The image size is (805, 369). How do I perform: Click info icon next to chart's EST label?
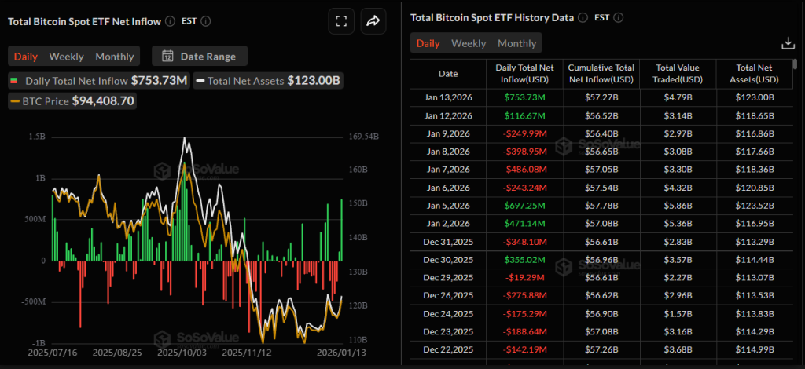(x=206, y=22)
